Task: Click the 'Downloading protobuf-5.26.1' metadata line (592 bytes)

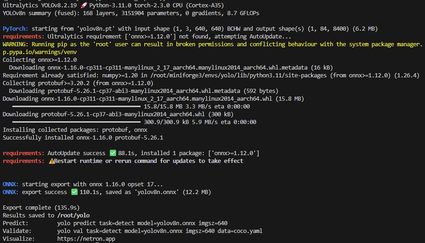Action: coord(144,91)
